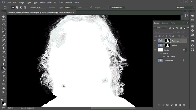Create a new layer
Screen dimensions: 196x110
click(x=180, y=105)
